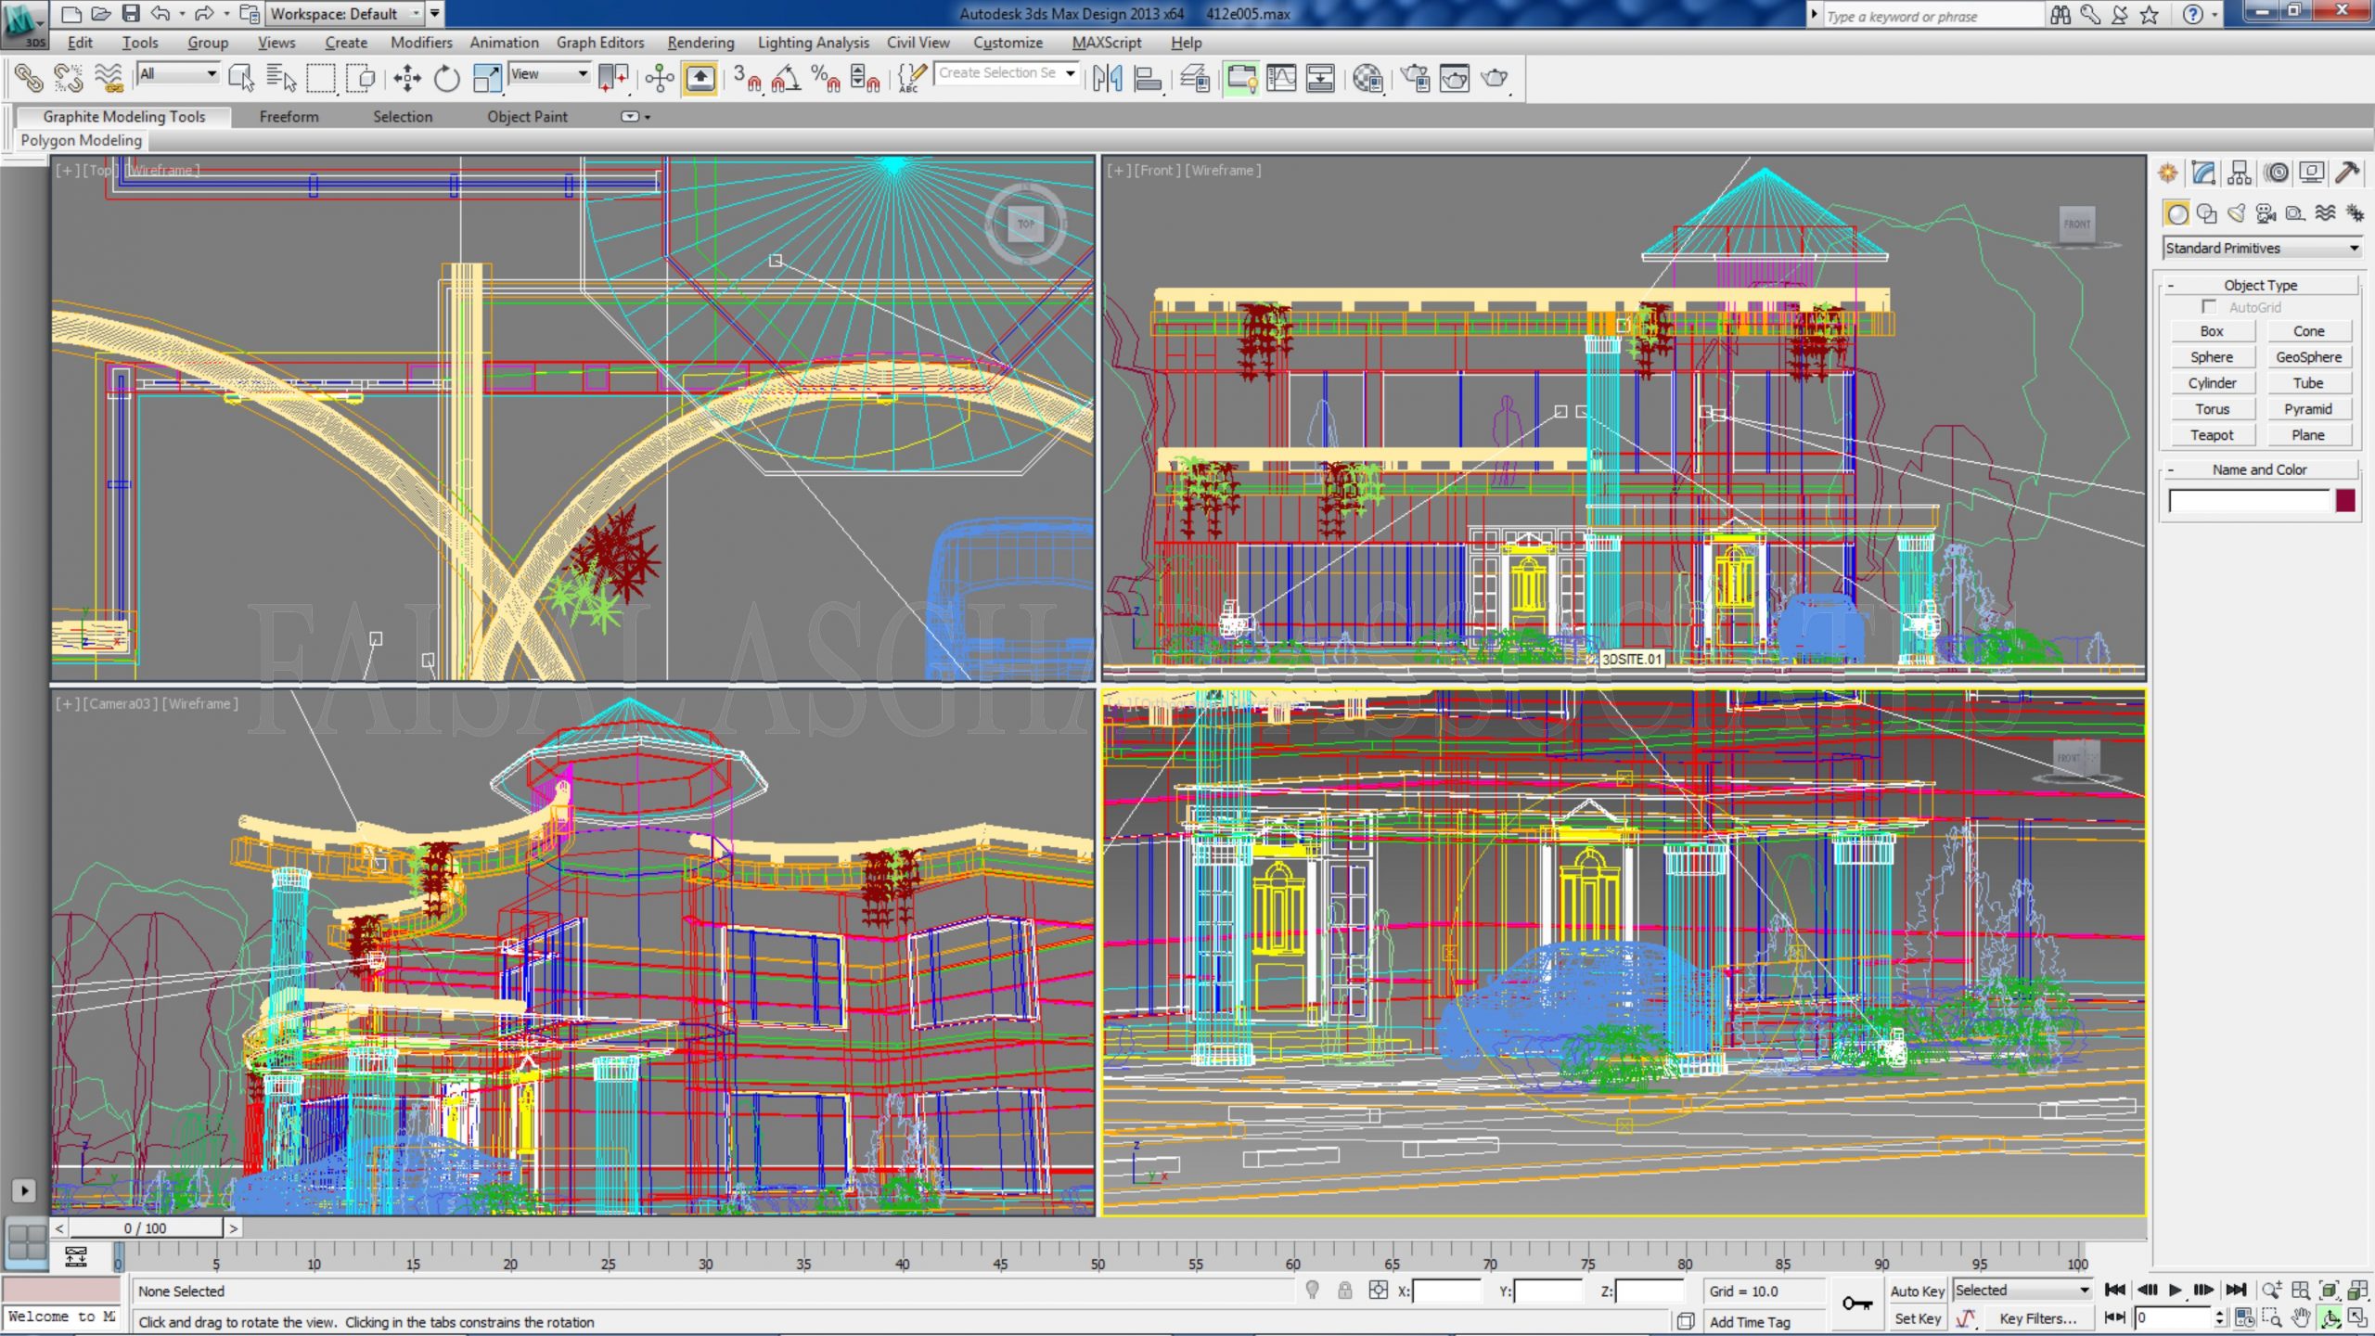The height and width of the screenshot is (1336, 2375).
Task: Click the Set Key button
Action: 1917,1318
